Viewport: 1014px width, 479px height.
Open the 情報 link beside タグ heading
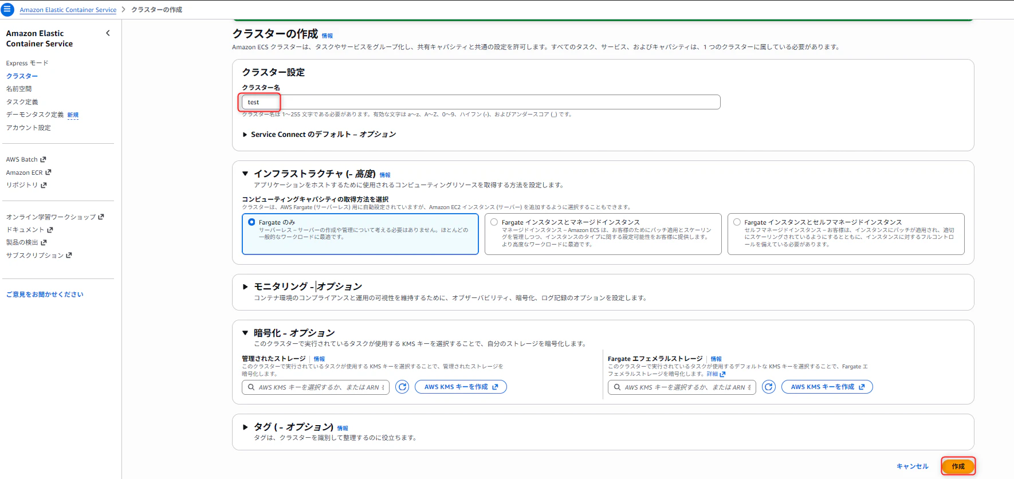click(x=343, y=428)
